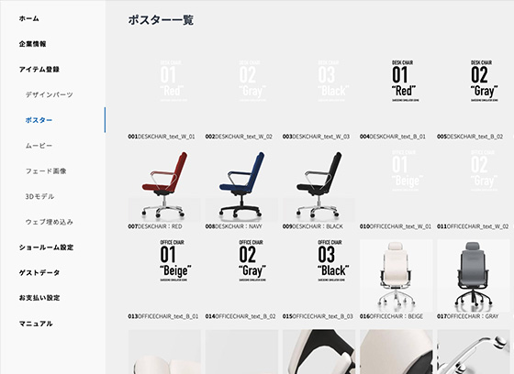Viewport: 514px width, 374px height.
Task: Select 企業情報 in the sidebar
Action: click(32, 44)
